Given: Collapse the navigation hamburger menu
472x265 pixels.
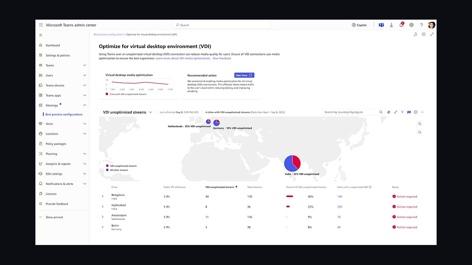Looking at the screenshot, I should pyautogui.click(x=41, y=35).
